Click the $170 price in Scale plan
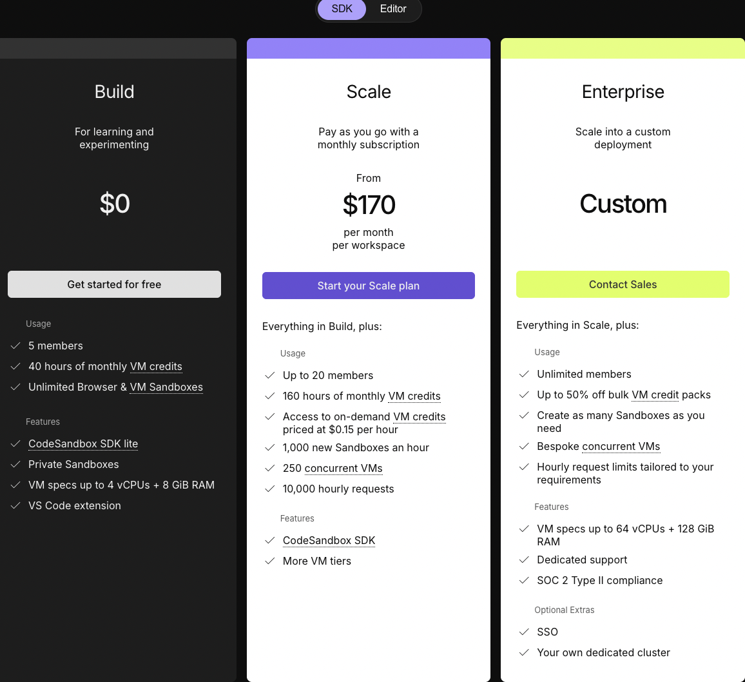Image resolution: width=745 pixels, height=682 pixels. click(x=369, y=205)
